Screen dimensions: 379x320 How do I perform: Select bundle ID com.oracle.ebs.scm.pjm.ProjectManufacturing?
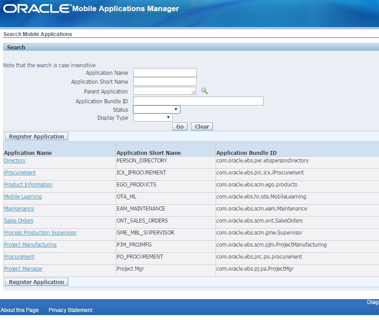tap(271, 245)
